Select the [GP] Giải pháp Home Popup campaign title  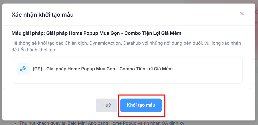[x=102, y=69]
